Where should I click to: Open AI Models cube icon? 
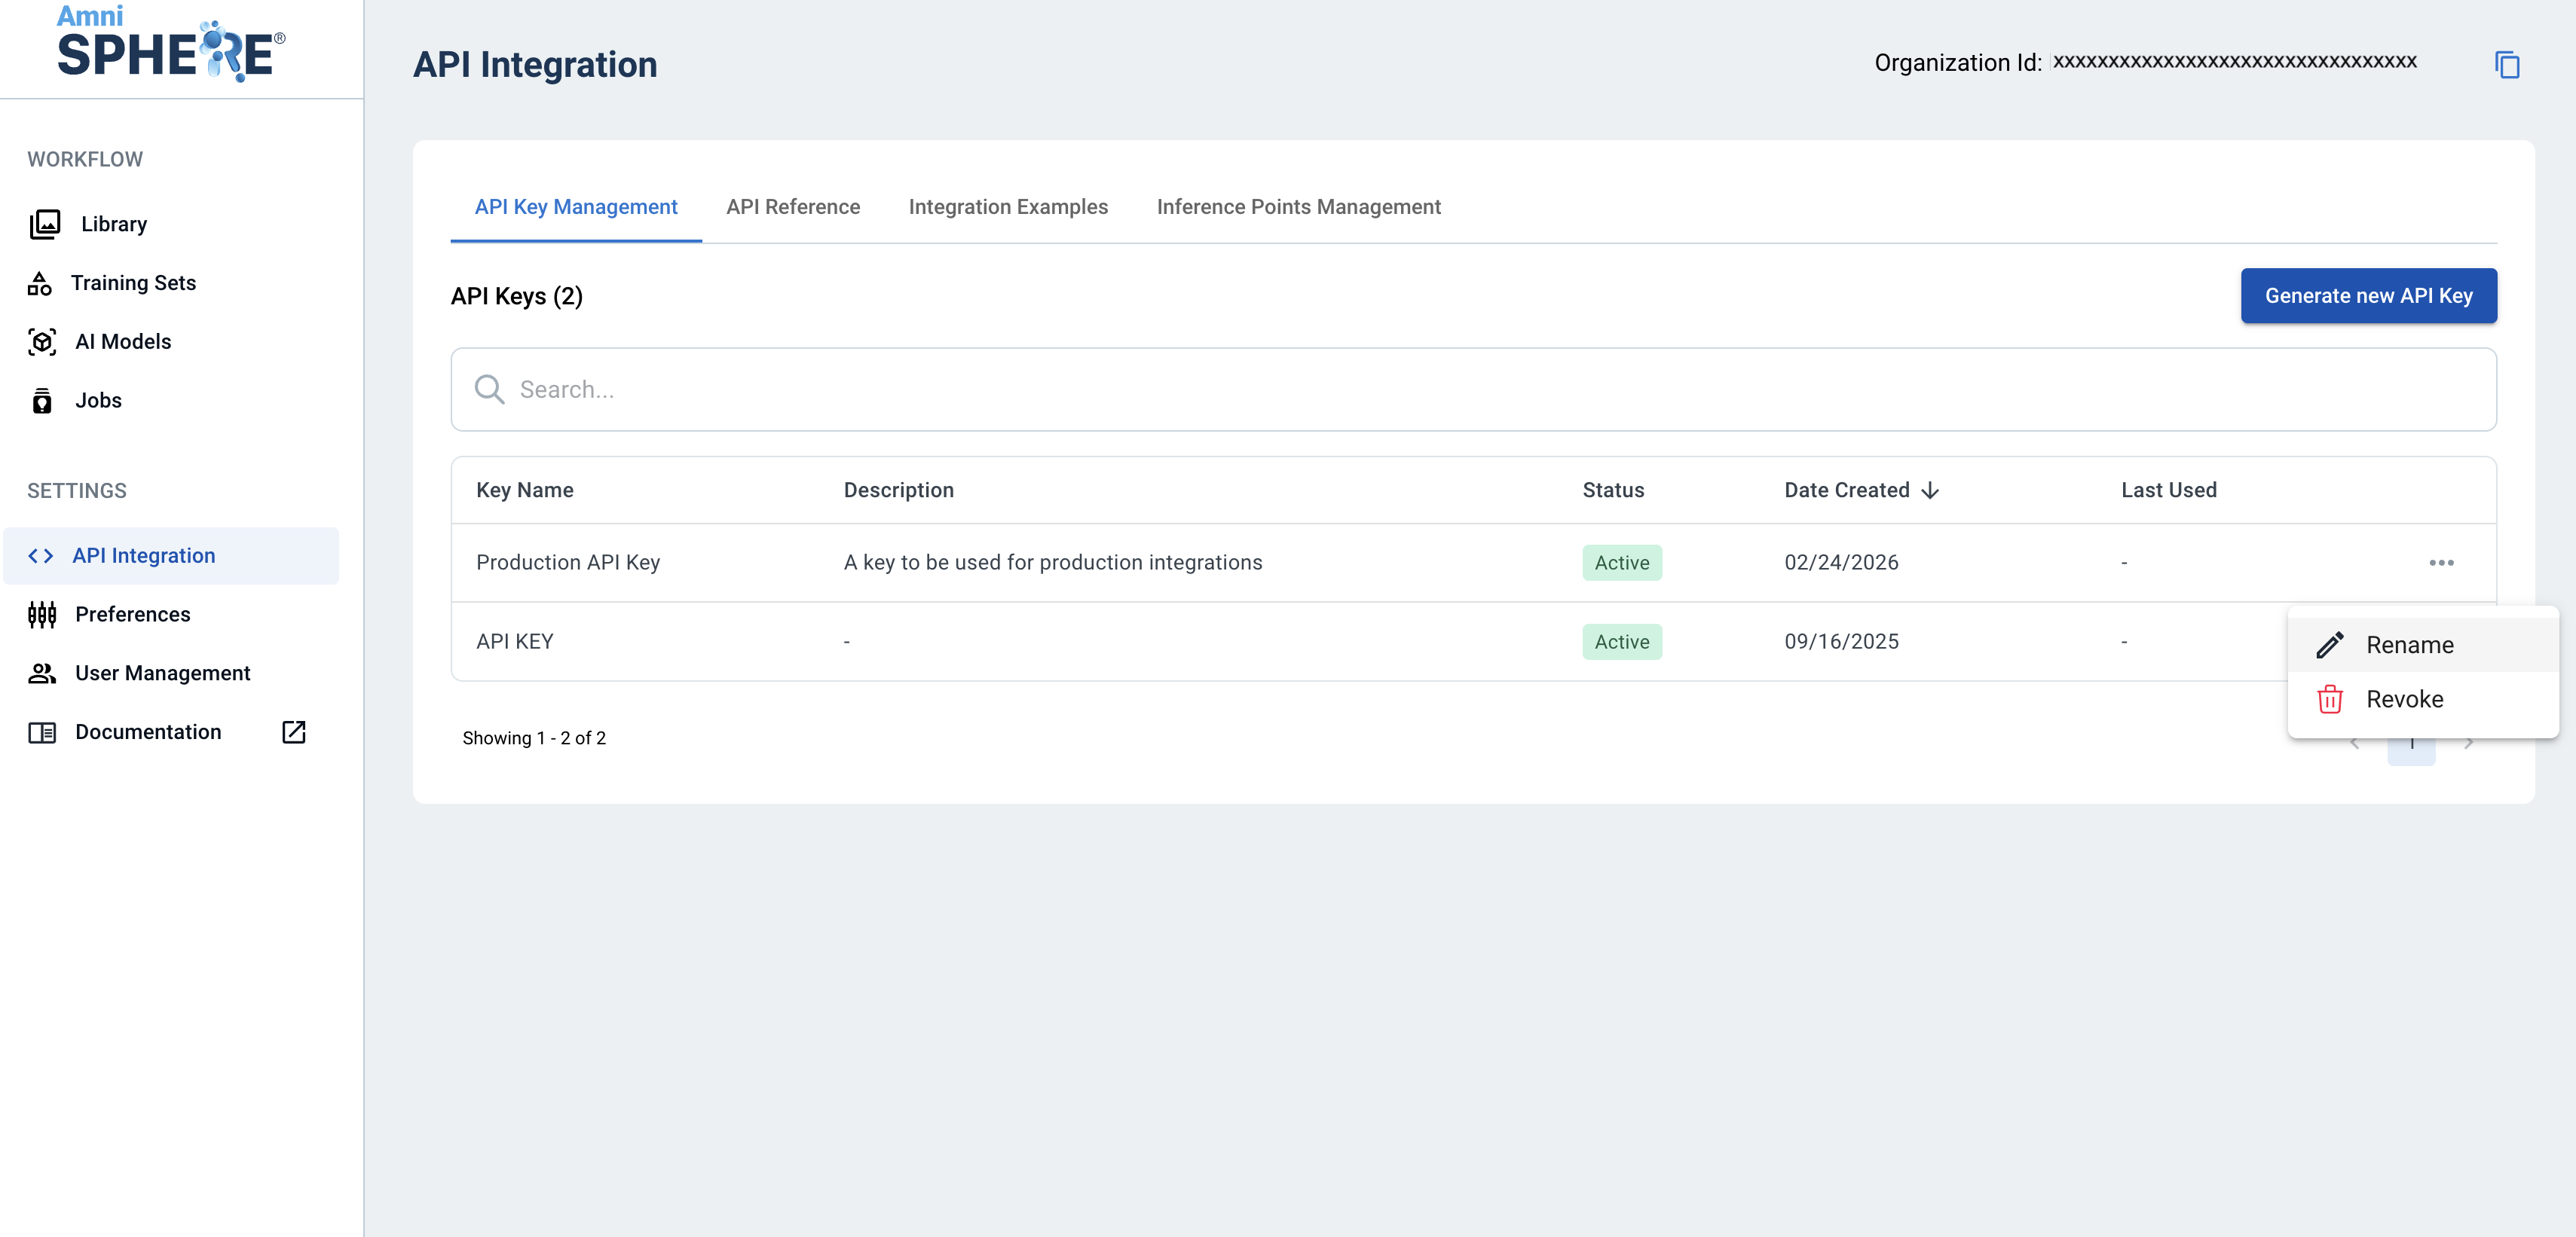[x=42, y=342]
